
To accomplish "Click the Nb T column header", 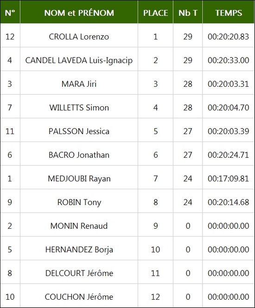I will click(x=188, y=12).
